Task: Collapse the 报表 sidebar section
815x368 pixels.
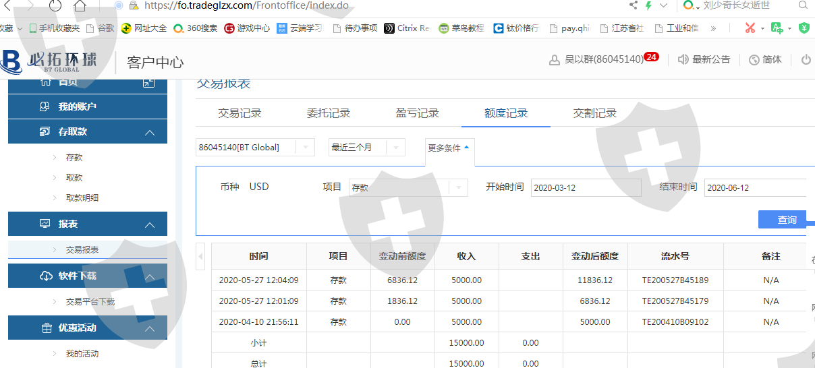Action: (x=150, y=224)
